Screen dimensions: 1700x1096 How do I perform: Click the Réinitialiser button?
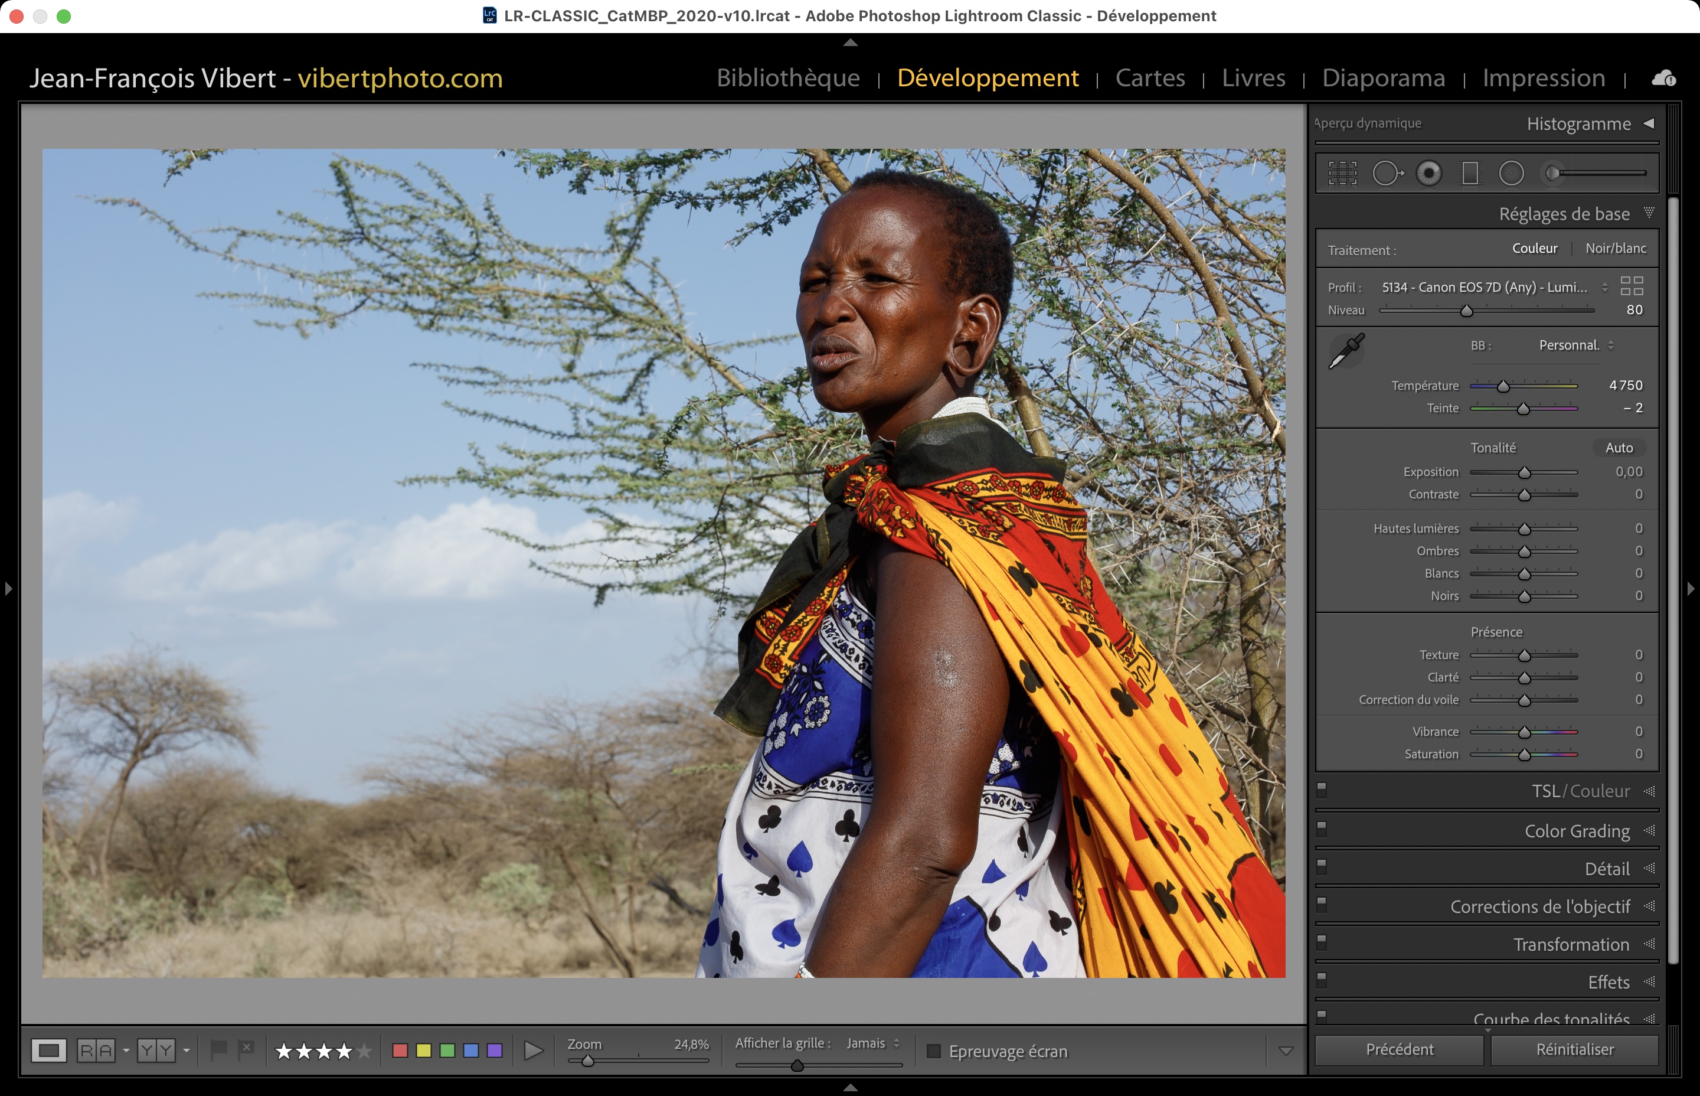tap(1574, 1050)
